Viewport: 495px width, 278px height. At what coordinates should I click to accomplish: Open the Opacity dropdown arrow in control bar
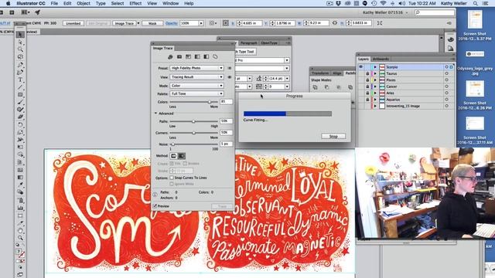(201, 23)
